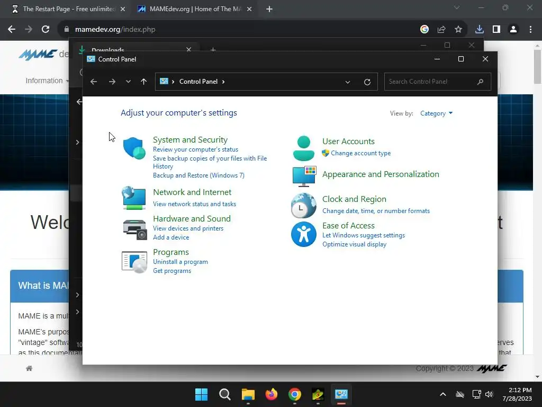
Task: Refresh the Control Panel view
Action: (x=367, y=82)
